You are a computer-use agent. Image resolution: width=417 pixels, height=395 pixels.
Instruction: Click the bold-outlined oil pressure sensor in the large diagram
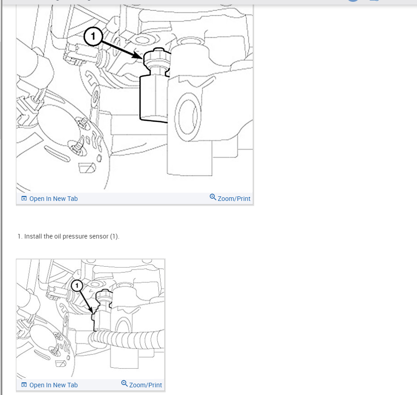click(x=155, y=86)
